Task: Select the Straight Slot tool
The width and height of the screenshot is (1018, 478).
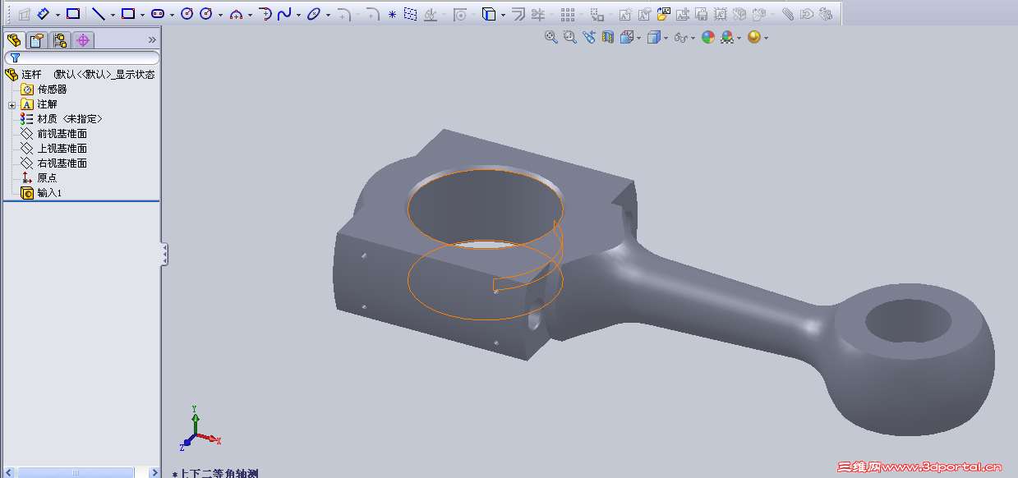Action: 158,14
